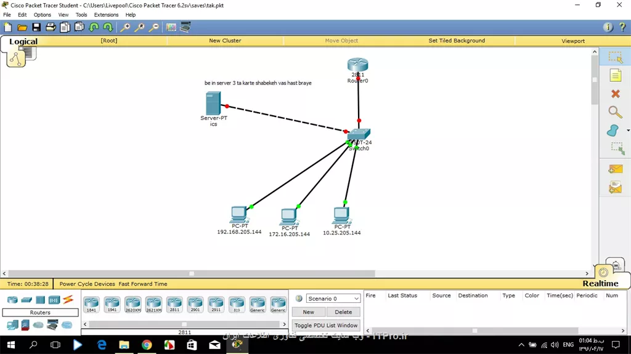Image resolution: width=631 pixels, height=354 pixels.
Task: Open the custom devices dialog icon
Action: 185,27
